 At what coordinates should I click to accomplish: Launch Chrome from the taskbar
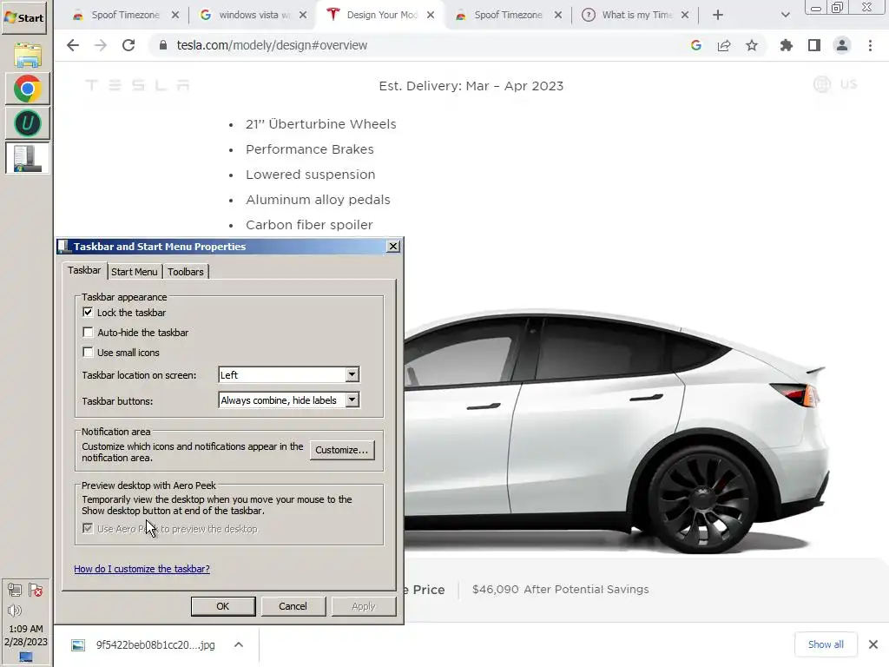(x=27, y=89)
